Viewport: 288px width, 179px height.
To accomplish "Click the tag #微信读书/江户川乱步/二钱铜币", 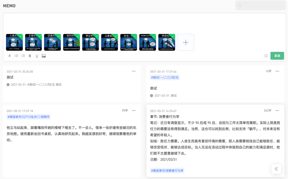I will 29,117.
